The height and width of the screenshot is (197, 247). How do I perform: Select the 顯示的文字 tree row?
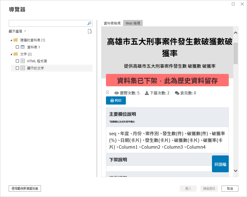pos(52,68)
